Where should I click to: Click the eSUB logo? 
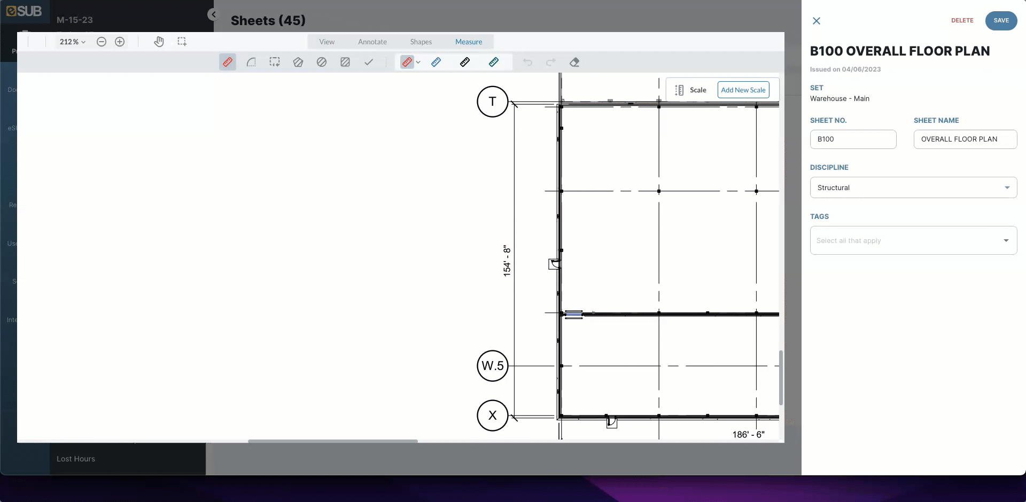pos(24,11)
